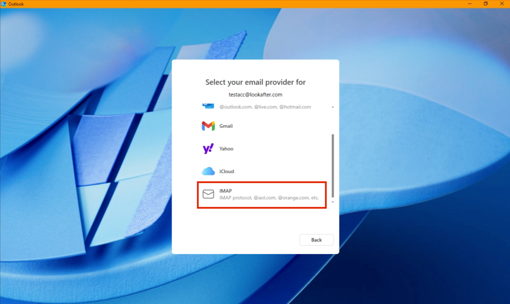Click the IMAP envelope icon

208,194
